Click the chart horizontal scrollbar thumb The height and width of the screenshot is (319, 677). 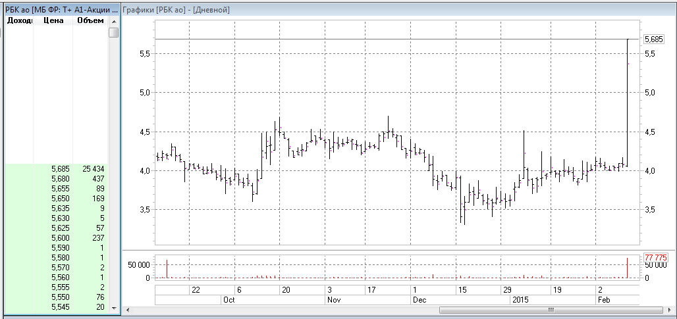coord(551,310)
